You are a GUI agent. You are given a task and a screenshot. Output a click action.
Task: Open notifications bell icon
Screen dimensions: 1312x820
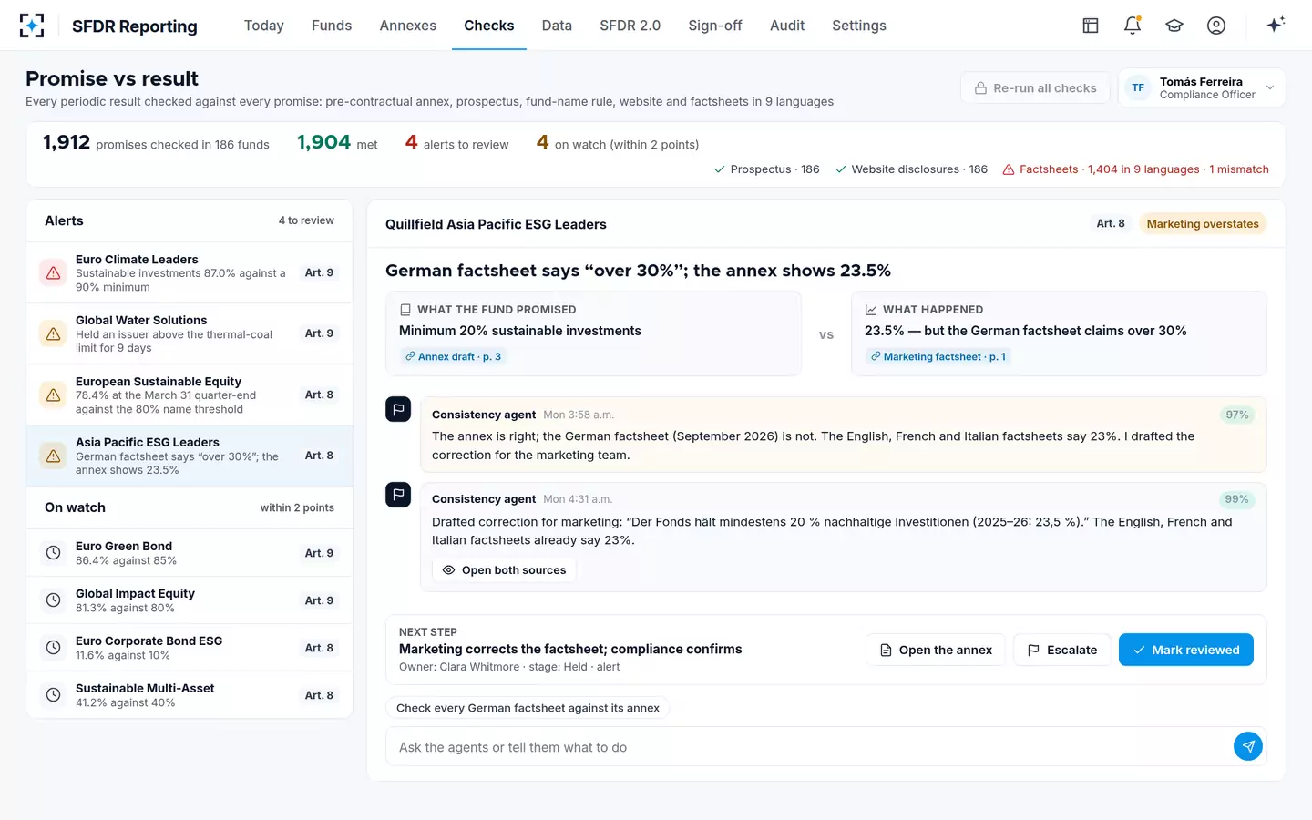pos(1133,26)
